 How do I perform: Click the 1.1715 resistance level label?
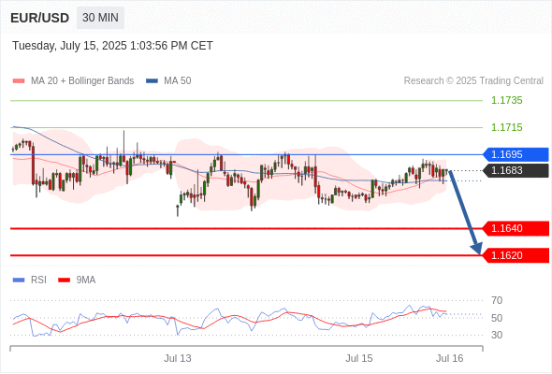pyautogui.click(x=506, y=127)
